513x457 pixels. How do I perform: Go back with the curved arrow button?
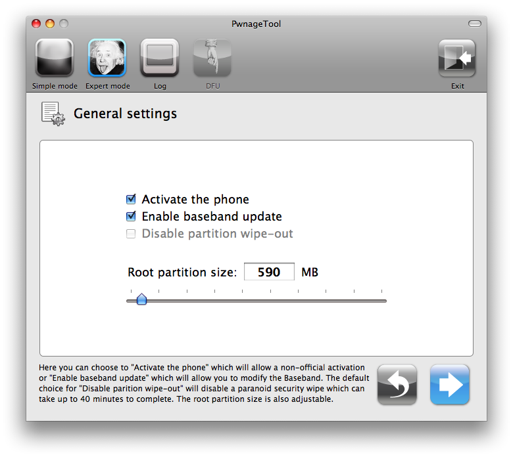pyautogui.click(x=397, y=385)
